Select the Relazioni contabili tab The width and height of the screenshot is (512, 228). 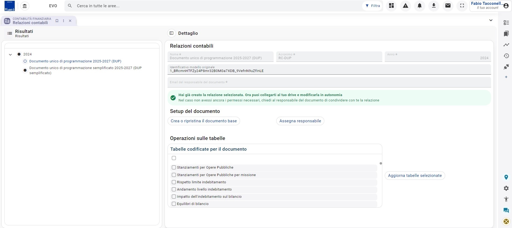30,21
